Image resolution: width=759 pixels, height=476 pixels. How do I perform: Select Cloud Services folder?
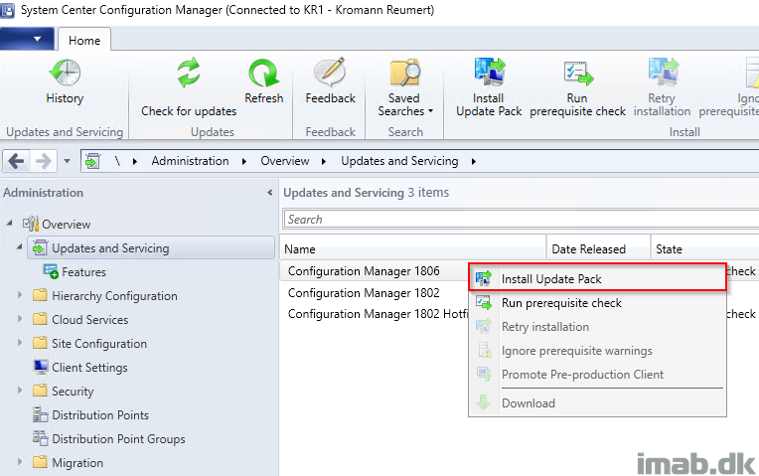[80, 320]
